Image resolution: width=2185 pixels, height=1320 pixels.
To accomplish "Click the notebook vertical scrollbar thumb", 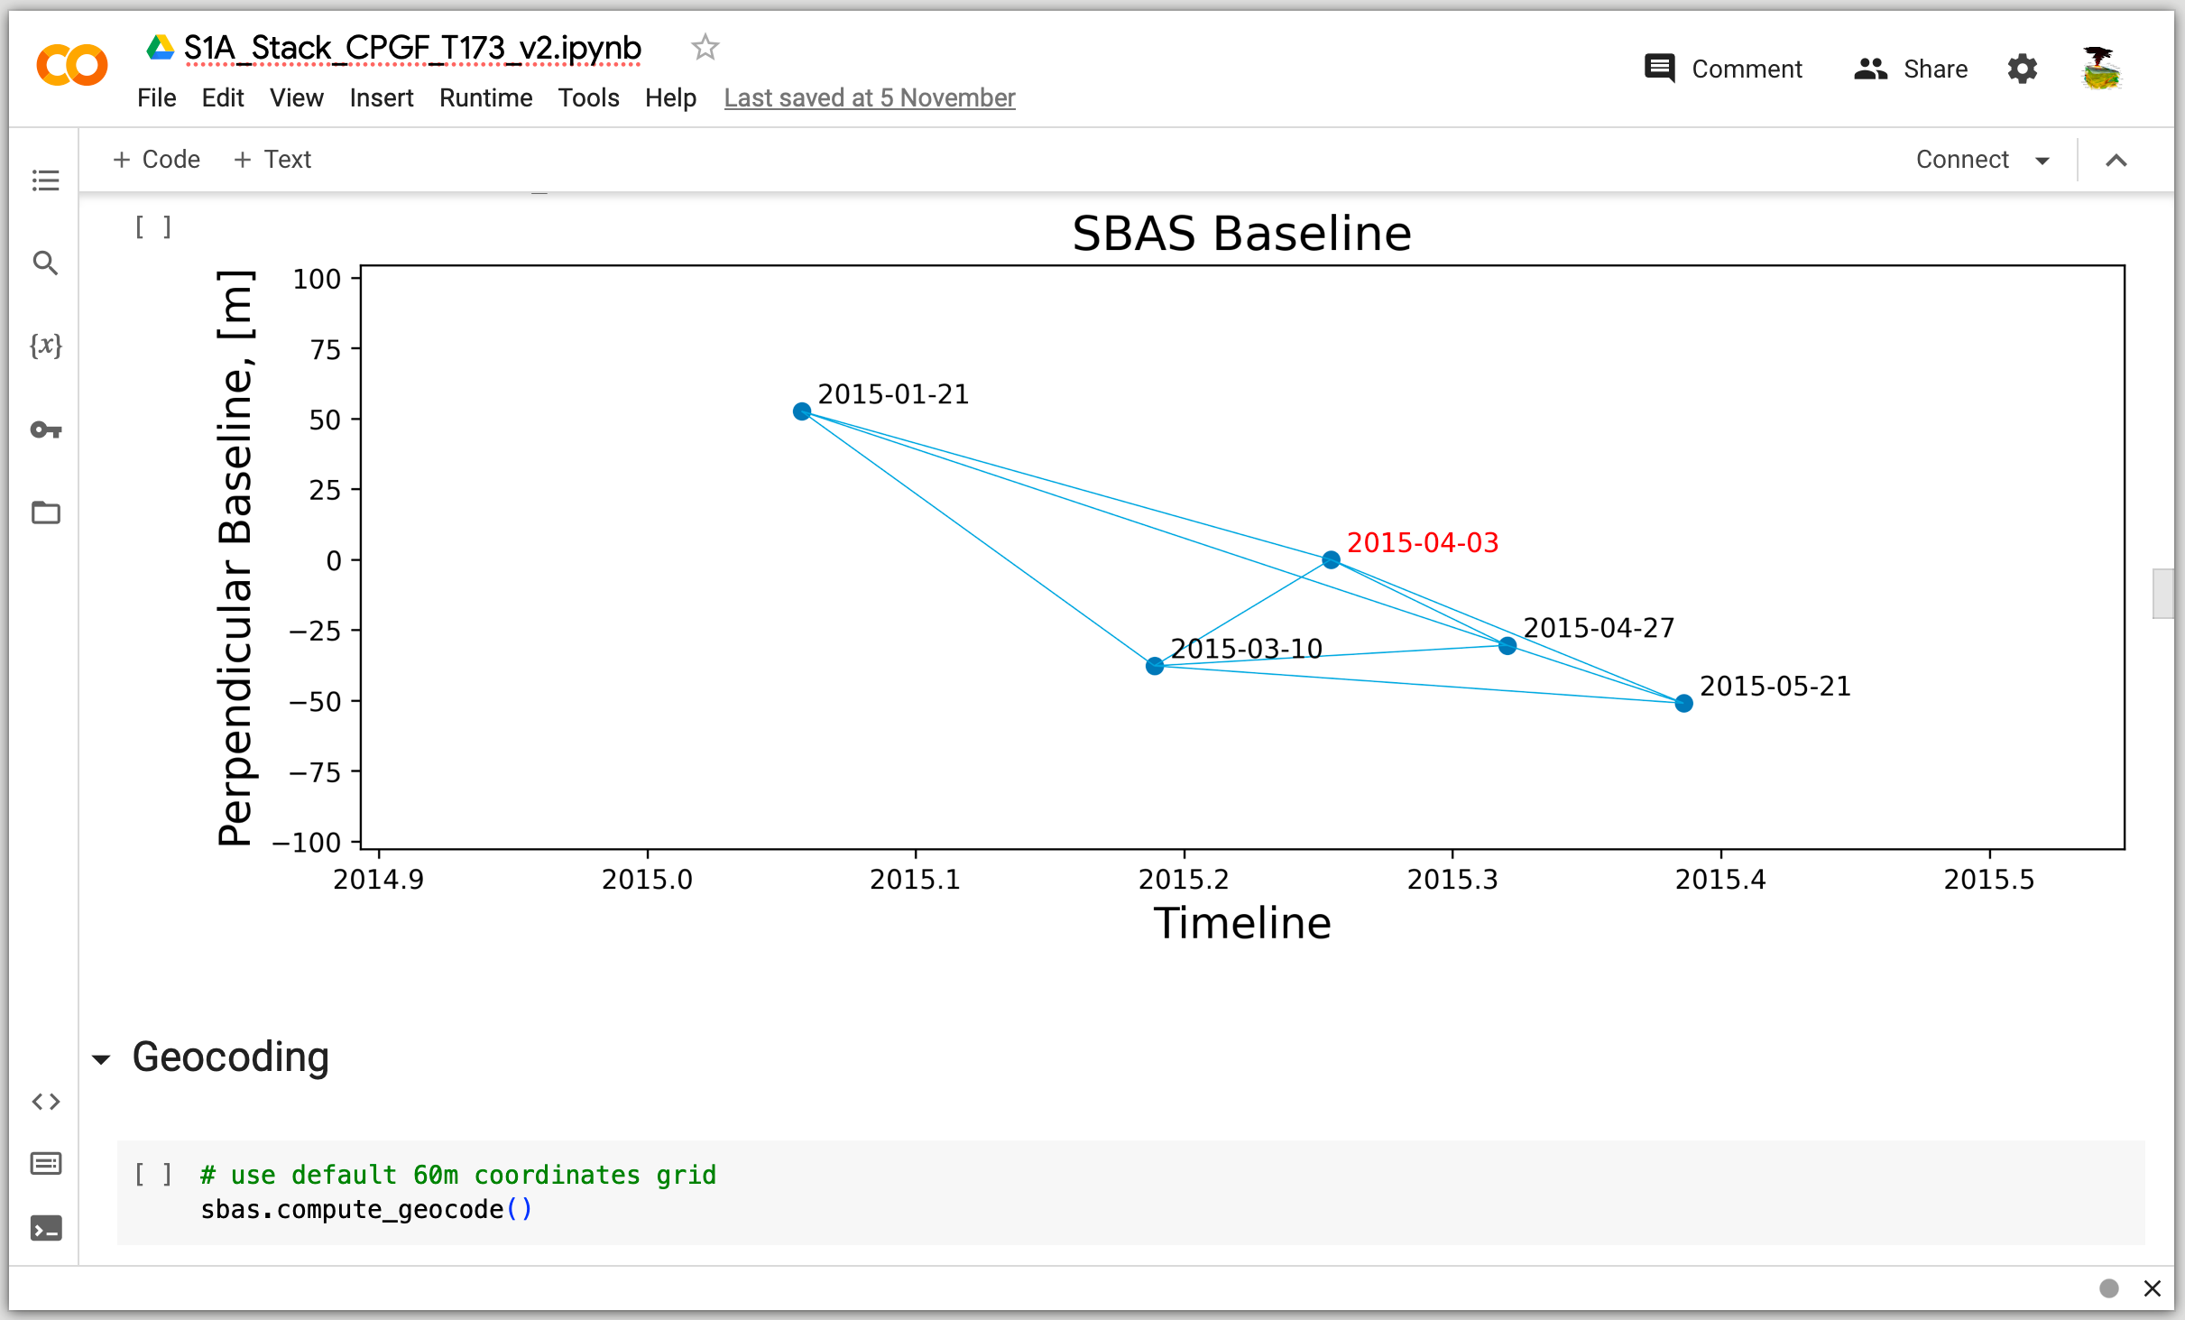I will [2162, 593].
